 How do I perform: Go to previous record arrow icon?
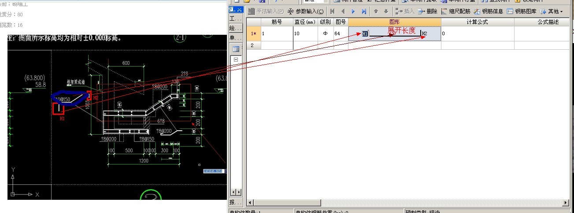(x=343, y=11)
